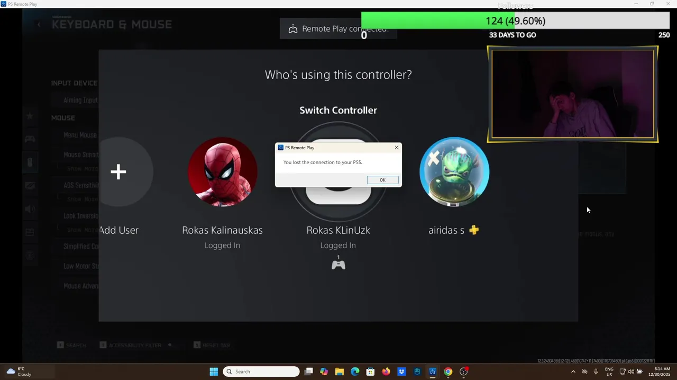Select the Rokas KLinUzk user name
This screenshot has width=677, height=380.
pyautogui.click(x=338, y=230)
